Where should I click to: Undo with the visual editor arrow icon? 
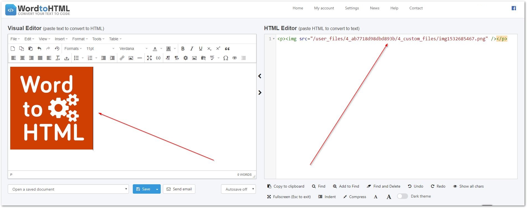click(39, 49)
